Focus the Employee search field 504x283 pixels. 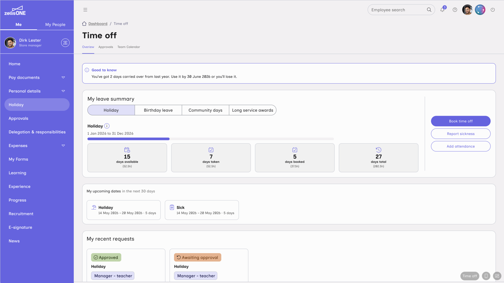(x=401, y=10)
